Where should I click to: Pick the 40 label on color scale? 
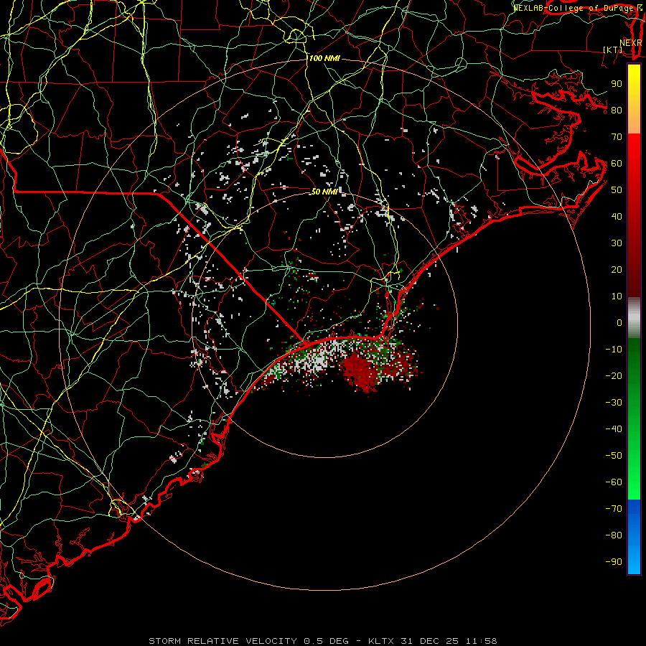point(617,217)
